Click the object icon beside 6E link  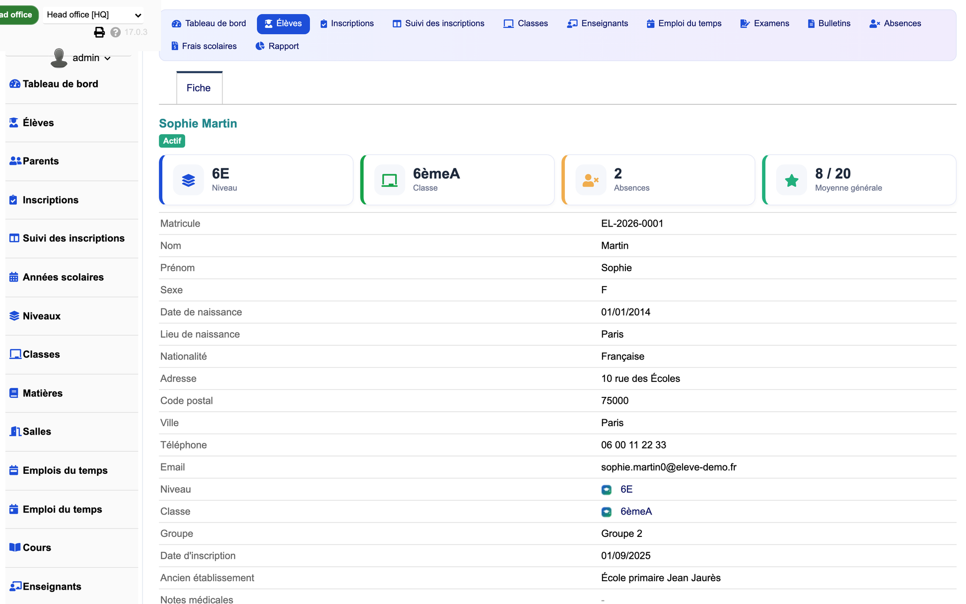pyautogui.click(x=607, y=490)
